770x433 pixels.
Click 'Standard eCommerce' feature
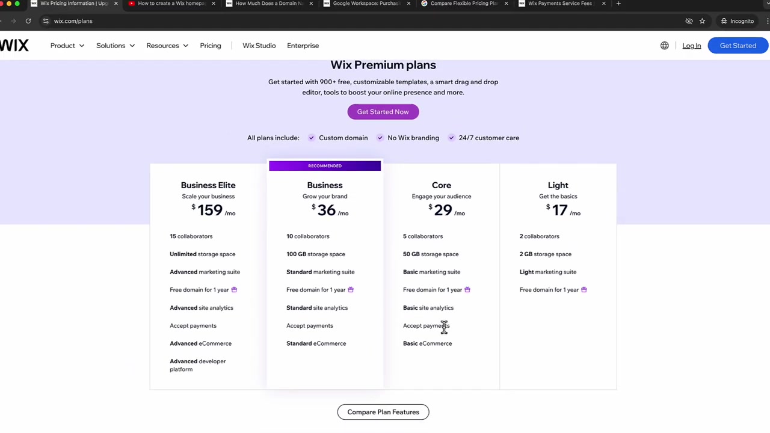pyautogui.click(x=316, y=343)
